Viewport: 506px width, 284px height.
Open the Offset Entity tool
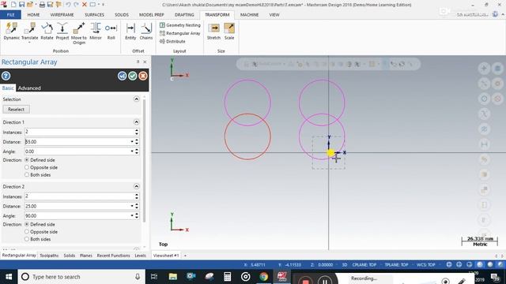click(130, 32)
